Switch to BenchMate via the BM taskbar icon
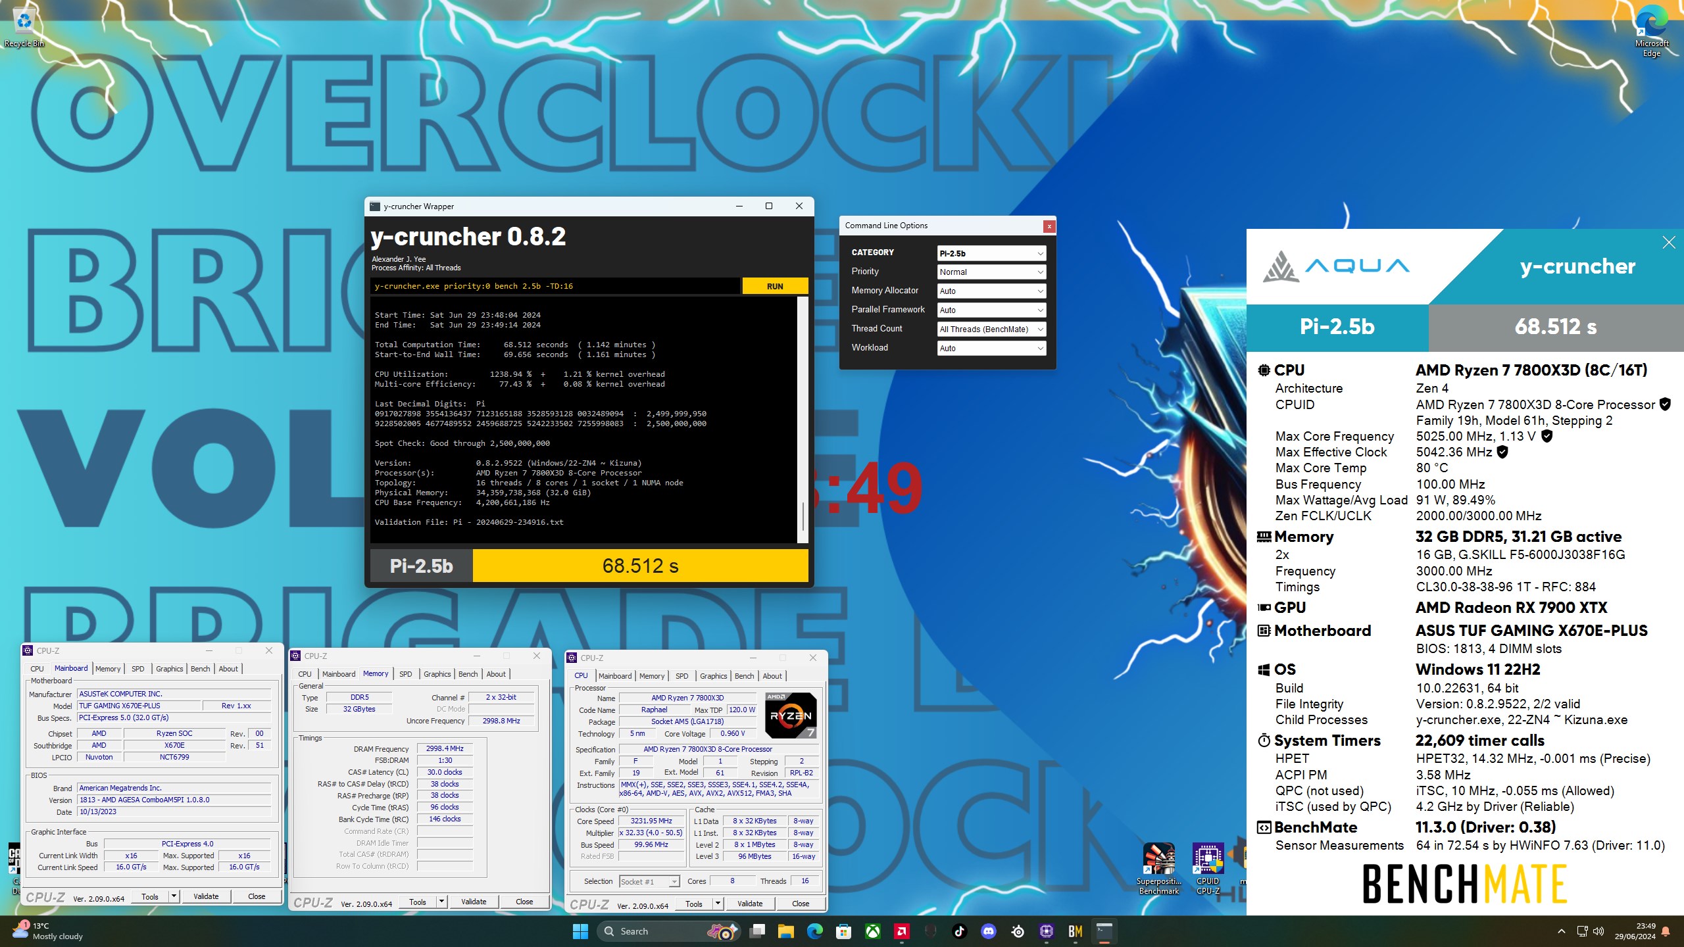Image resolution: width=1684 pixels, height=947 pixels. tap(1076, 931)
